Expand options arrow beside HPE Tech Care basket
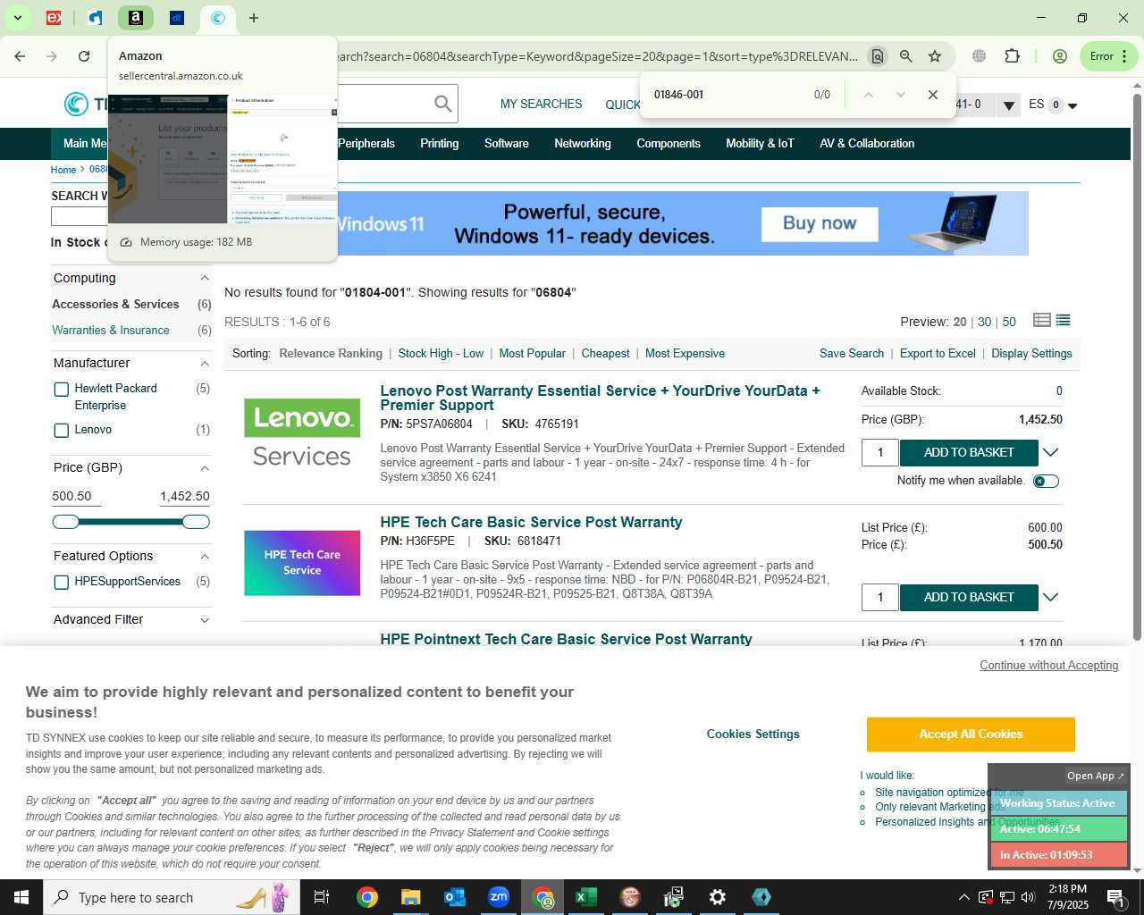This screenshot has height=915, width=1144. pos(1051,598)
